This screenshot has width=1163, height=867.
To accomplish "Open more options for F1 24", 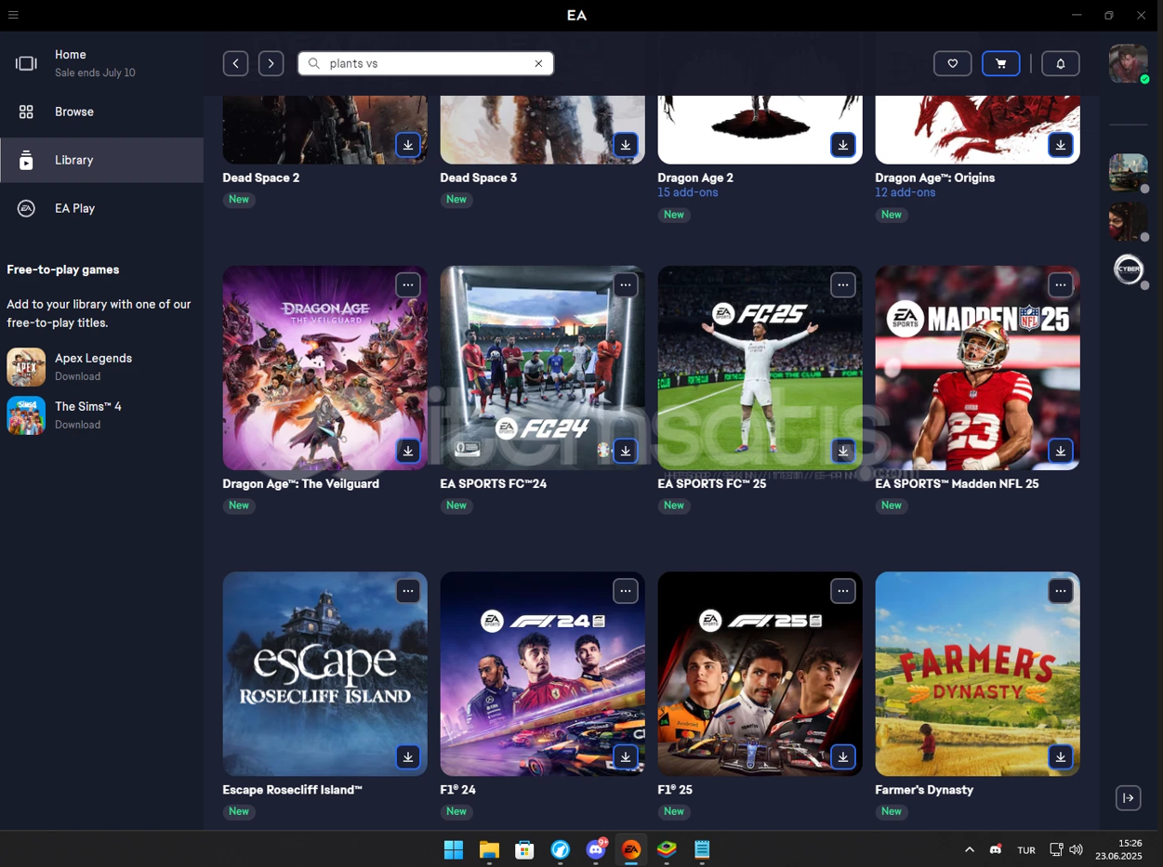I will tap(626, 590).
